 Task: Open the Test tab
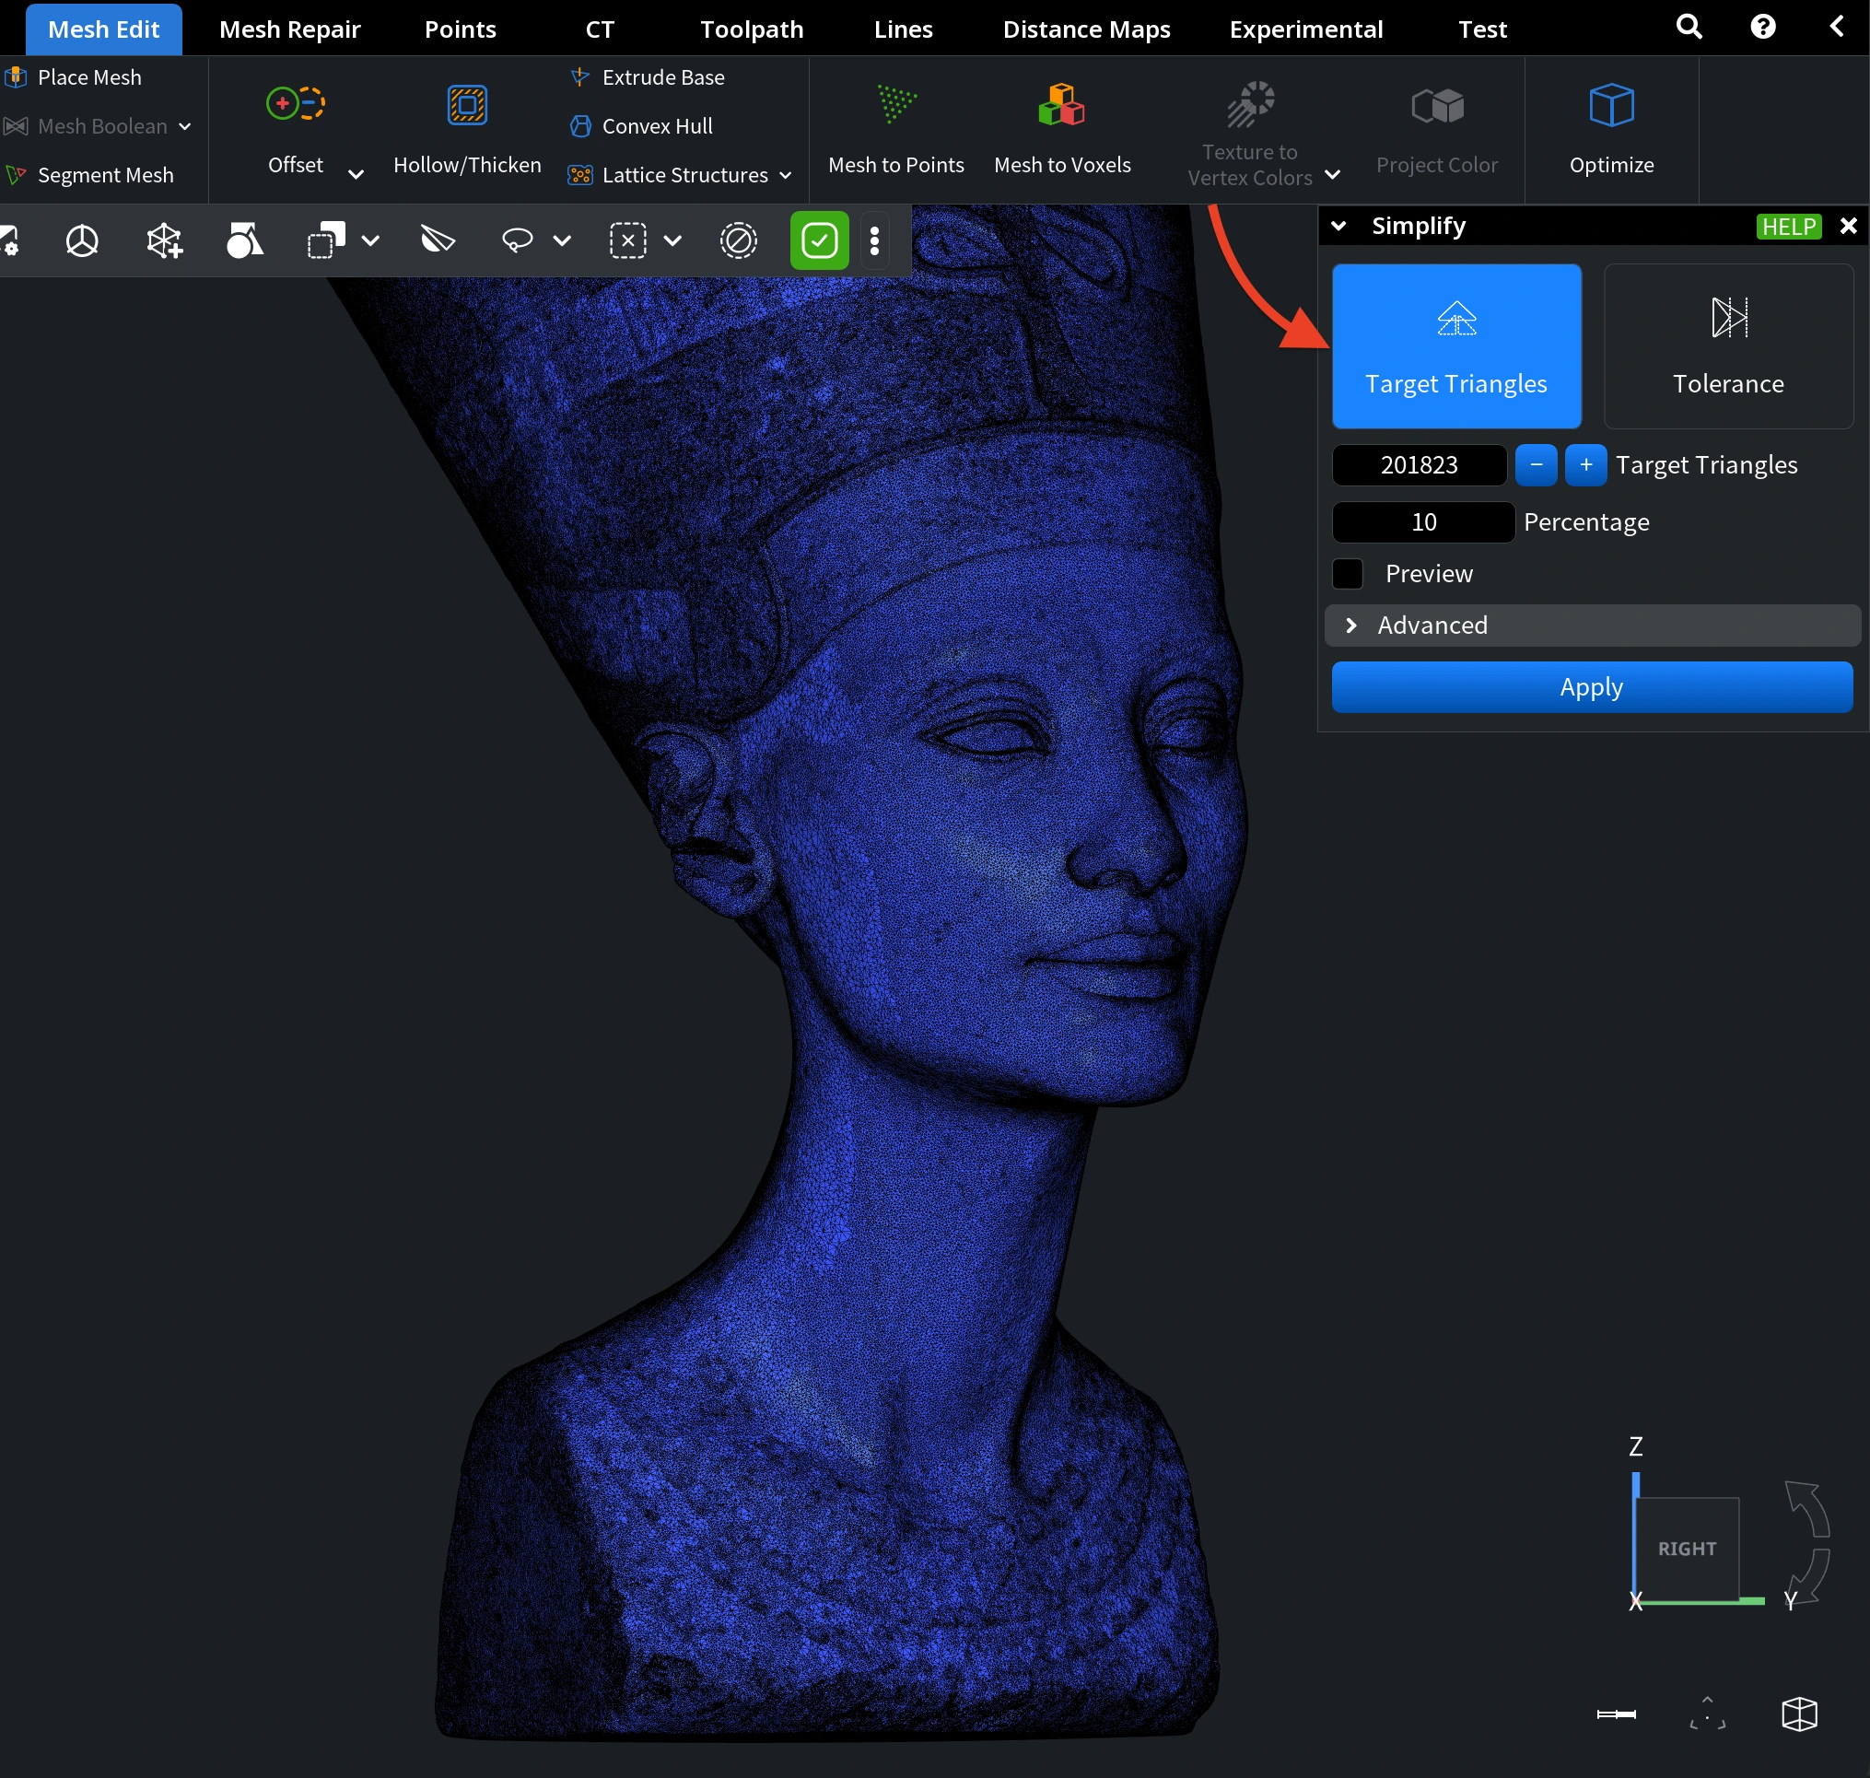coord(1482,29)
